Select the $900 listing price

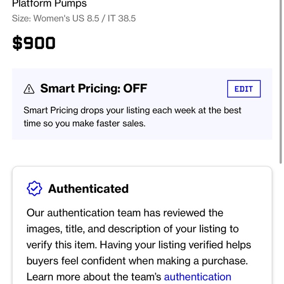click(34, 43)
